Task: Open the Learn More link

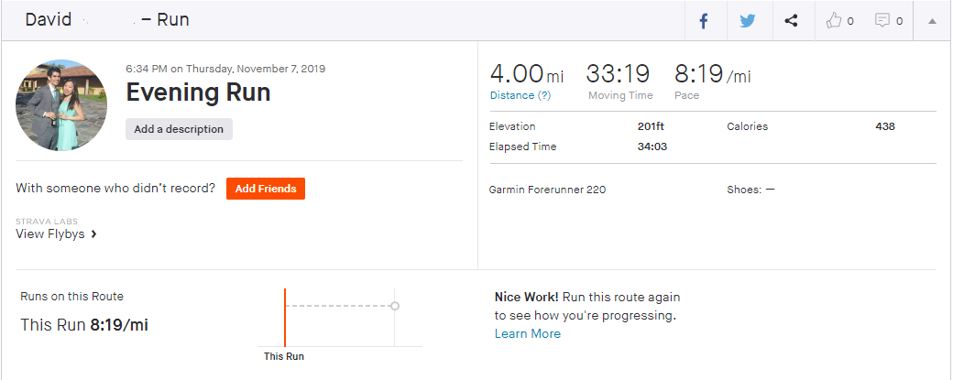Action: click(x=528, y=333)
